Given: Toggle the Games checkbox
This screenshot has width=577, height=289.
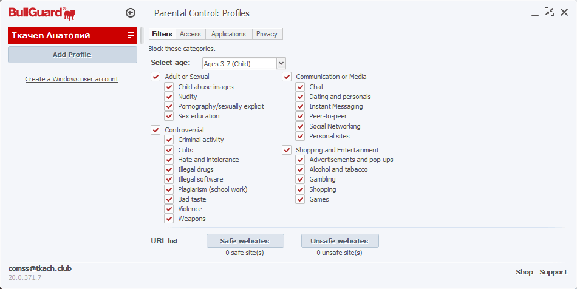Looking at the screenshot, I should coord(300,199).
